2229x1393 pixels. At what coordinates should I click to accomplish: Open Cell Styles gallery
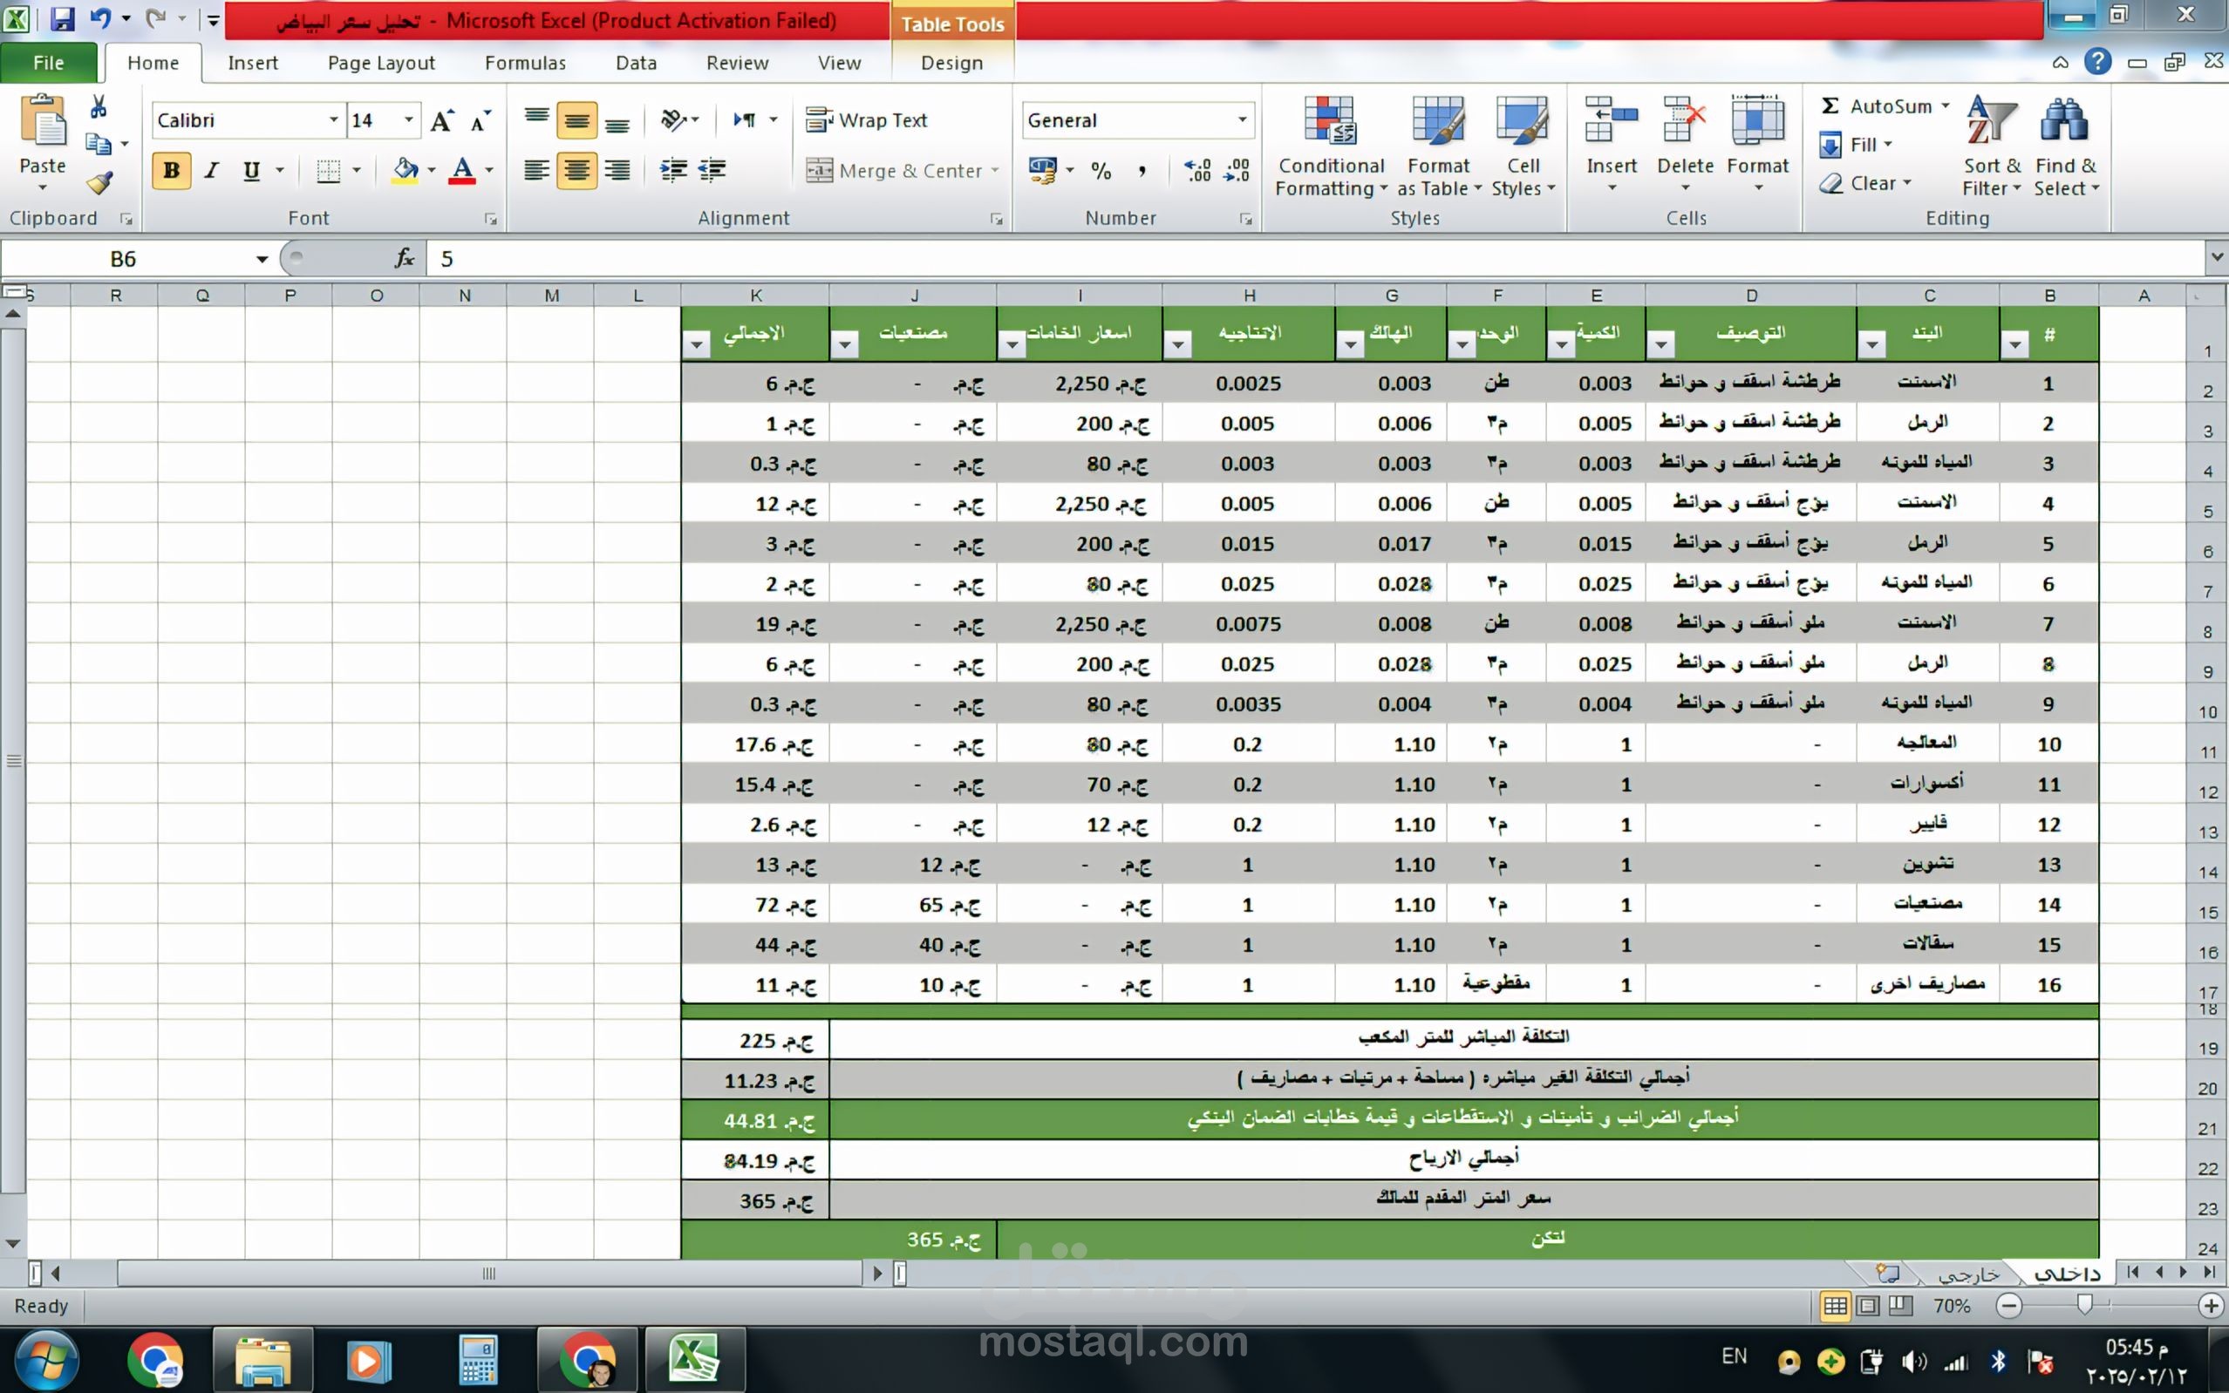click(1523, 147)
